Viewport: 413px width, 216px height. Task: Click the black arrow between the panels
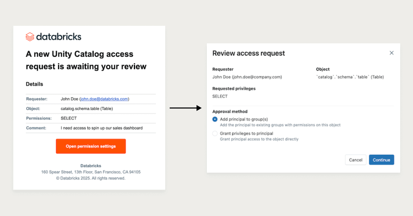[x=186, y=108]
